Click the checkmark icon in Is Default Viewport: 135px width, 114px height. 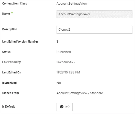click(x=62, y=107)
